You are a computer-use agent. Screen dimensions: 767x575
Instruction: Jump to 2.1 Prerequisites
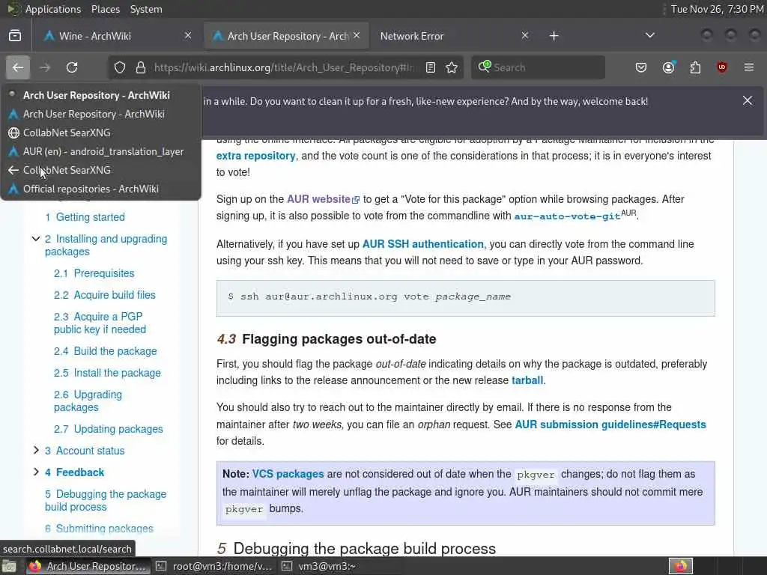pyautogui.click(x=94, y=273)
